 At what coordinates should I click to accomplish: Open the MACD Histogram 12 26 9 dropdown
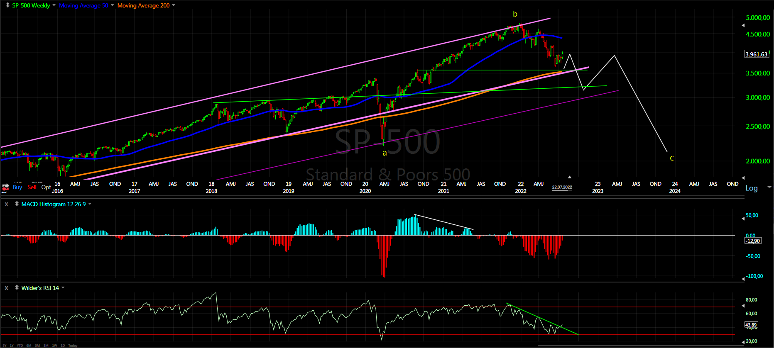pos(90,204)
